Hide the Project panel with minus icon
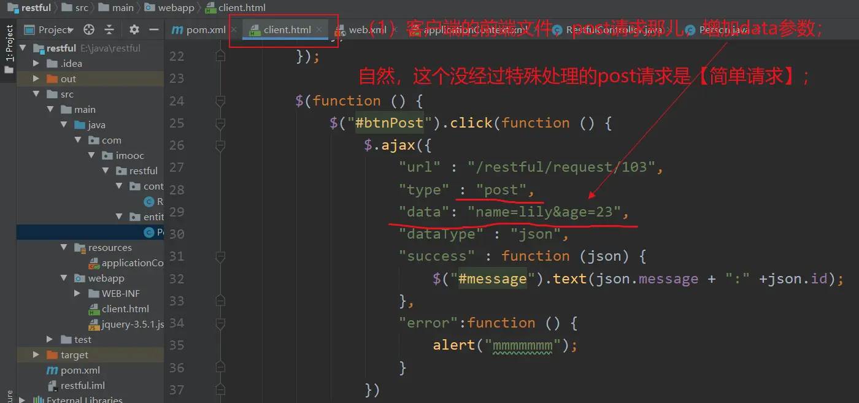The height and width of the screenshot is (403, 859). click(154, 29)
